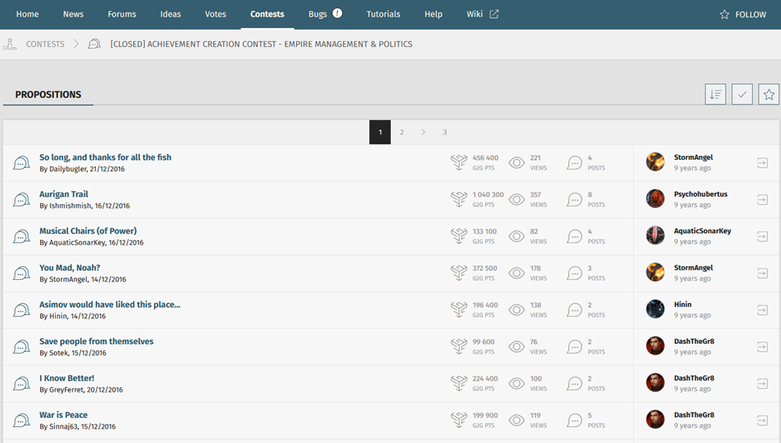Go to next page with chevron arrow
This screenshot has height=443, width=781.
point(423,133)
